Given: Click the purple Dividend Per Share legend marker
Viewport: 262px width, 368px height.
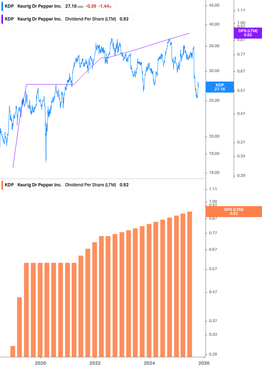Looking at the screenshot, I should tap(2, 19).
